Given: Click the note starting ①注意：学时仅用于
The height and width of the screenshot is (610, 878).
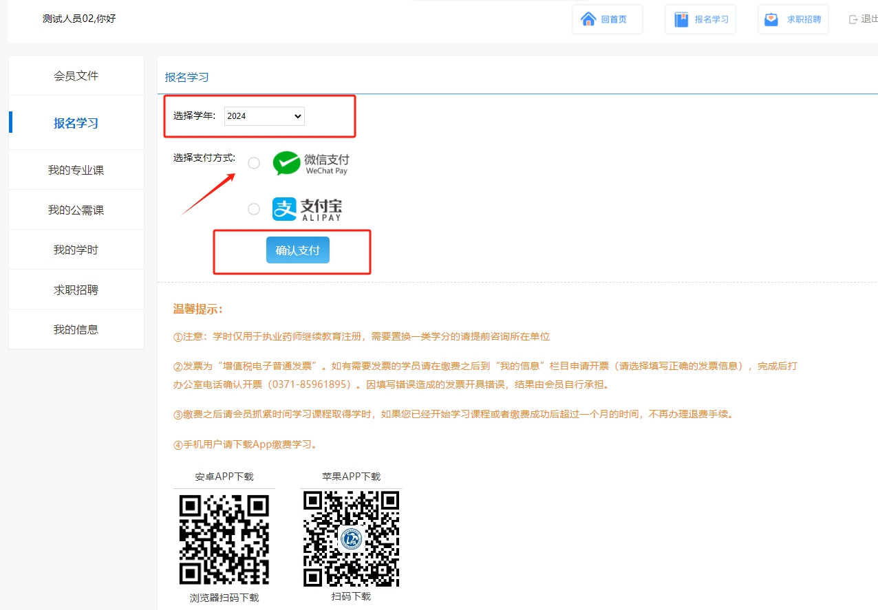Looking at the screenshot, I should (361, 336).
